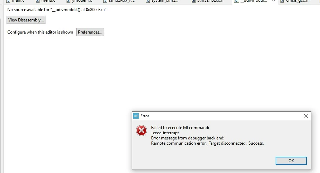Open the stm32l4xx_it.c tab
The height and width of the screenshot is (173, 320).
(119, 1)
